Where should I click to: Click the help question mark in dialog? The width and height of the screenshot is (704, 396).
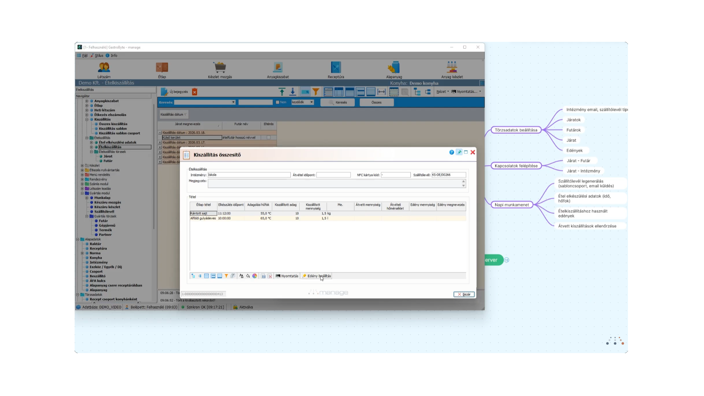point(452,152)
